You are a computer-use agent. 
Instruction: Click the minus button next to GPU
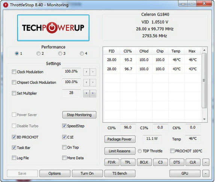(206, 173)
